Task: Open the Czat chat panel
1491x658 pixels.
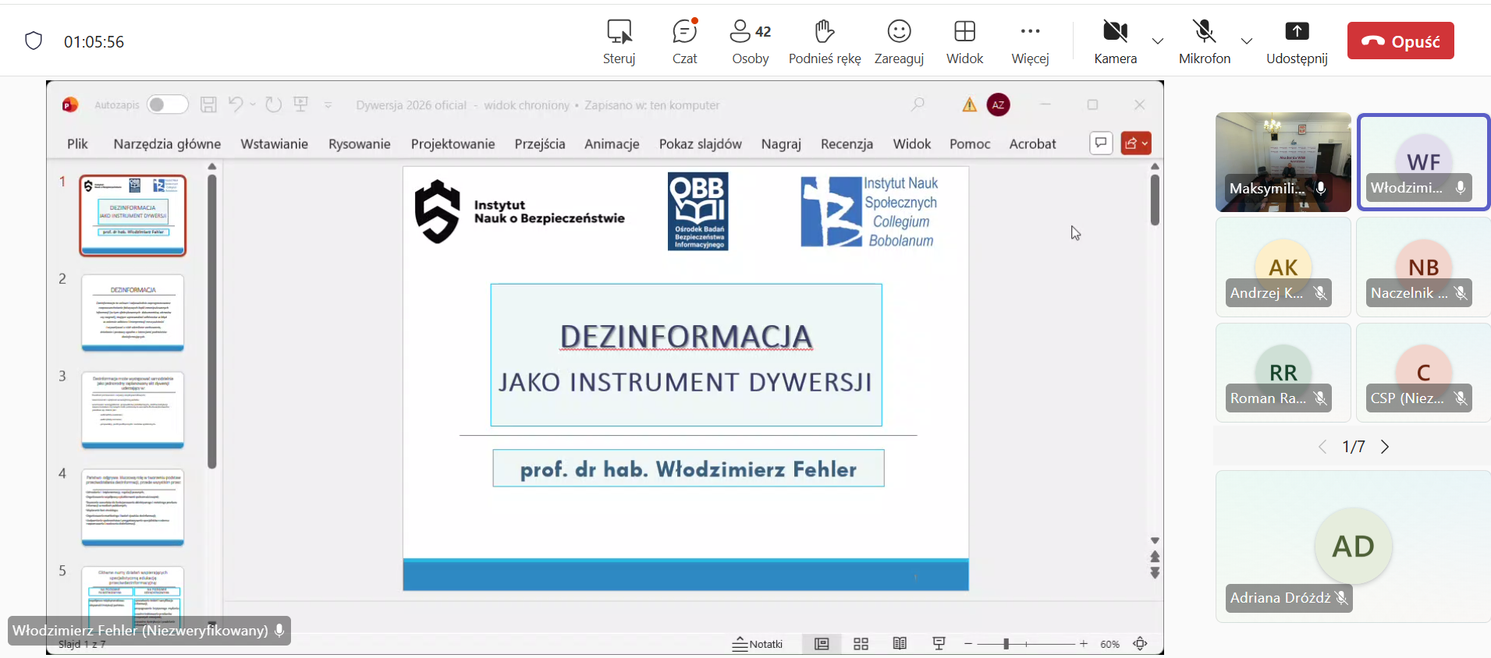Action: point(684,41)
